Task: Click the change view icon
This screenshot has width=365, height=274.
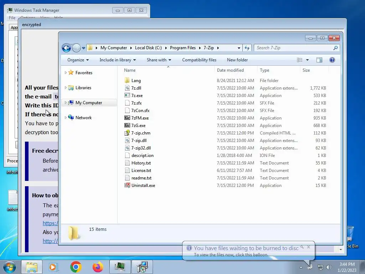Action: [300, 60]
